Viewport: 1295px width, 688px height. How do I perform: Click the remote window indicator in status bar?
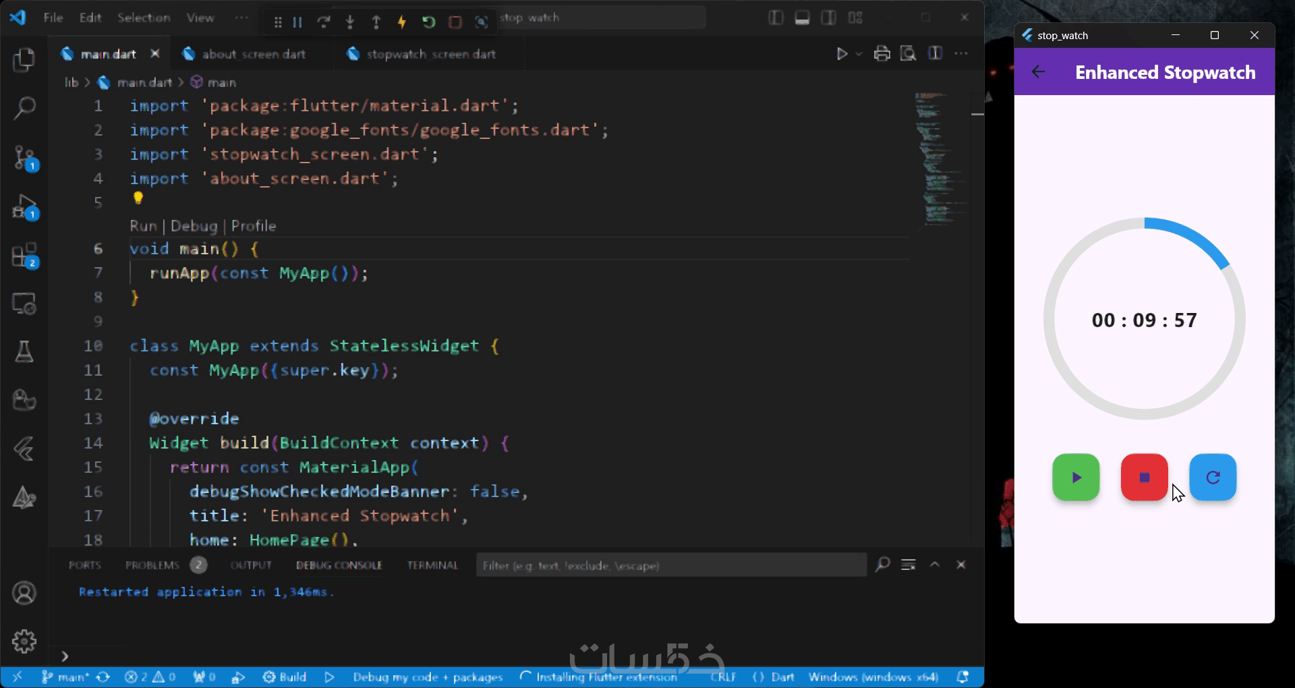[x=18, y=677]
